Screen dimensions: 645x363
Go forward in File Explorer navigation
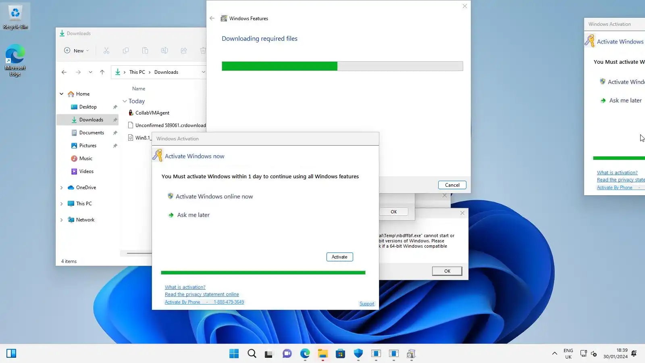coord(78,72)
